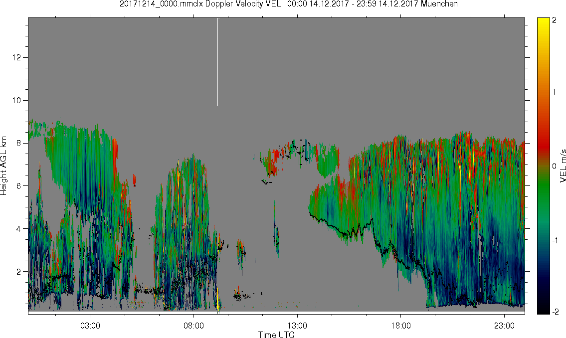Screen dimensions: 566x338
Task: Click the 'Time UTC' axis title
Action: point(276,335)
